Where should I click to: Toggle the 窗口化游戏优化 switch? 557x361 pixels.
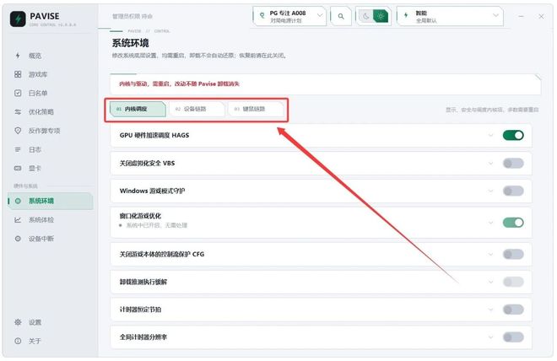pyautogui.click(x=513, y=223)
